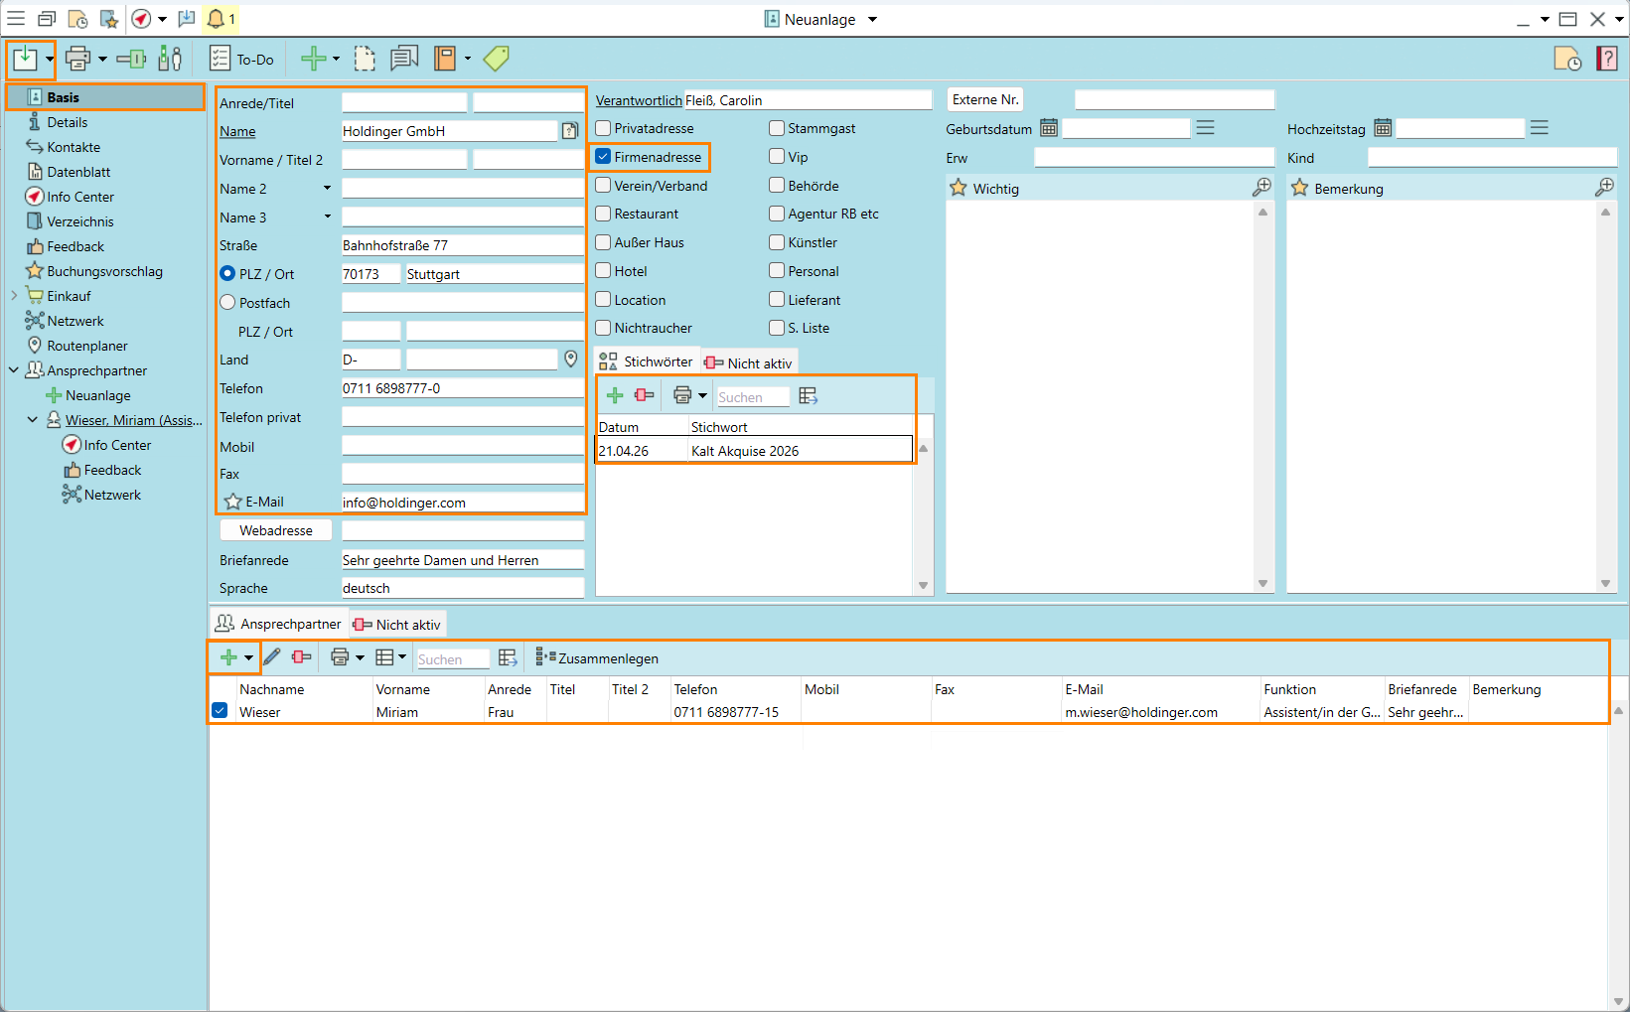Add a new Stichwort with green plus
The image size is (1630, 1012).
pos(615,395)
